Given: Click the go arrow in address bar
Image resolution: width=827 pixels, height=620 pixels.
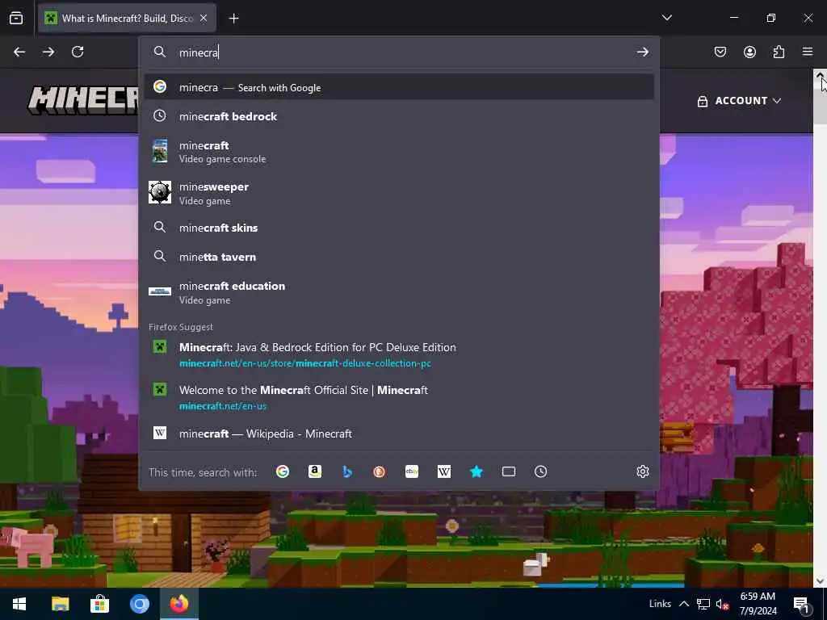Looking at the screenshot, I should click(642, 52).
